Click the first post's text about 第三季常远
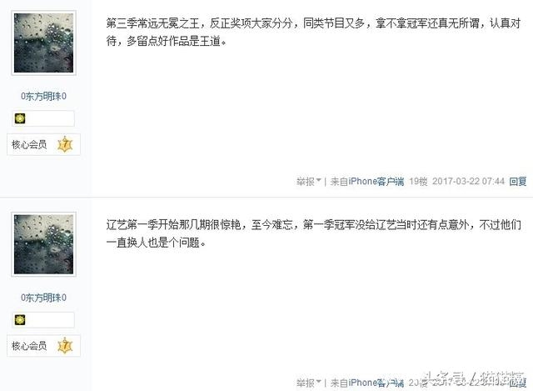 313,32
